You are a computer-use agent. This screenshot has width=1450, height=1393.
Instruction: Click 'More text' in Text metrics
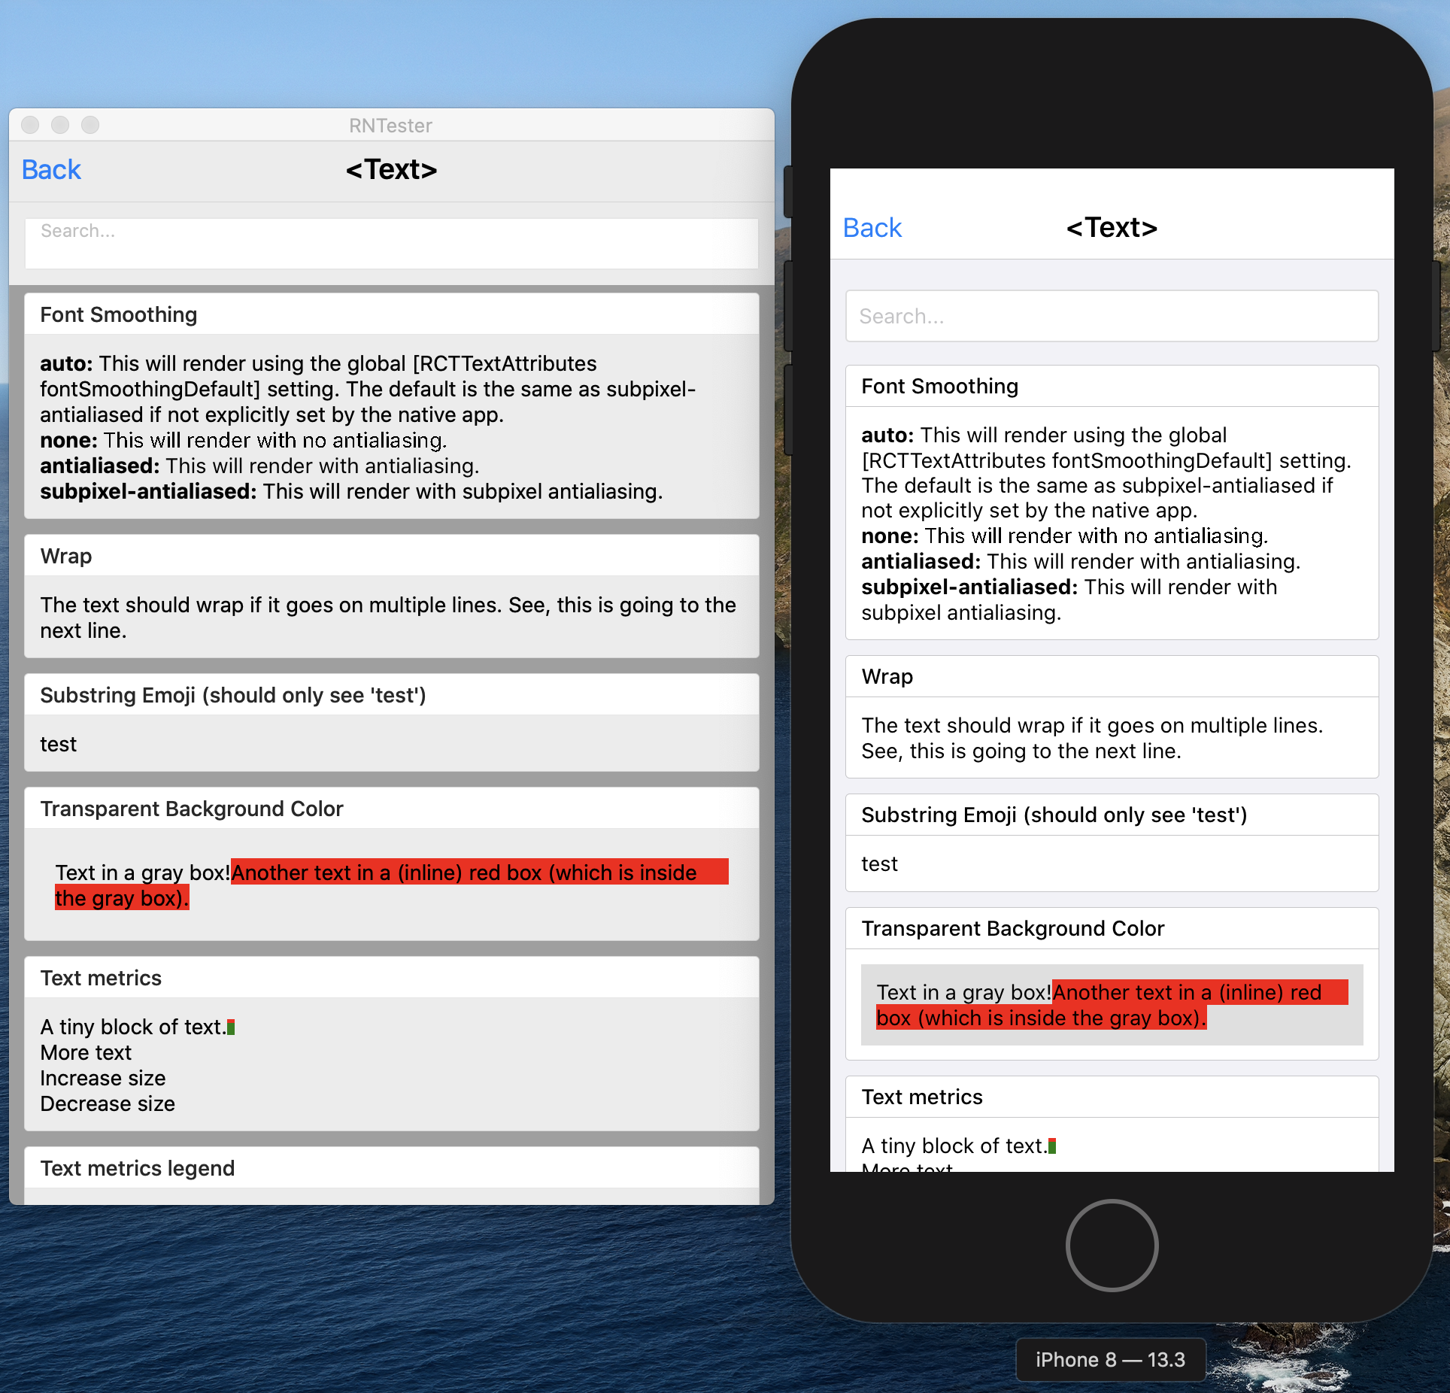pos(86,1052)
